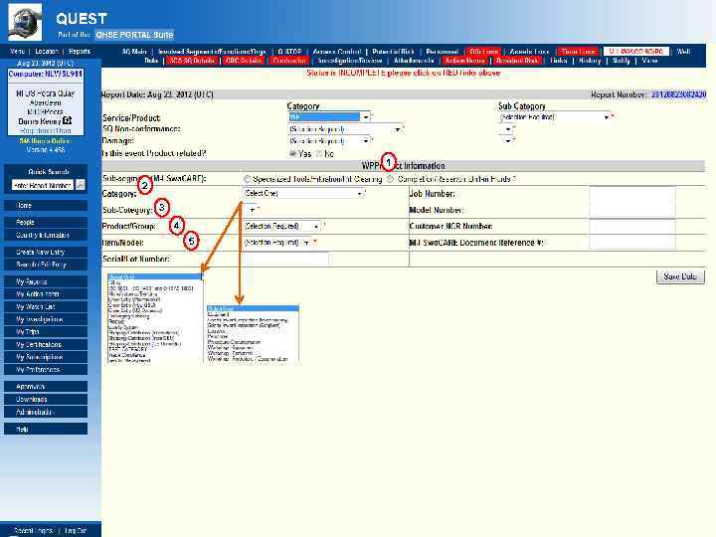Open My Subscriptions
Image resolution: width=716 pixels, height=537 pixels.
point(46,357)
